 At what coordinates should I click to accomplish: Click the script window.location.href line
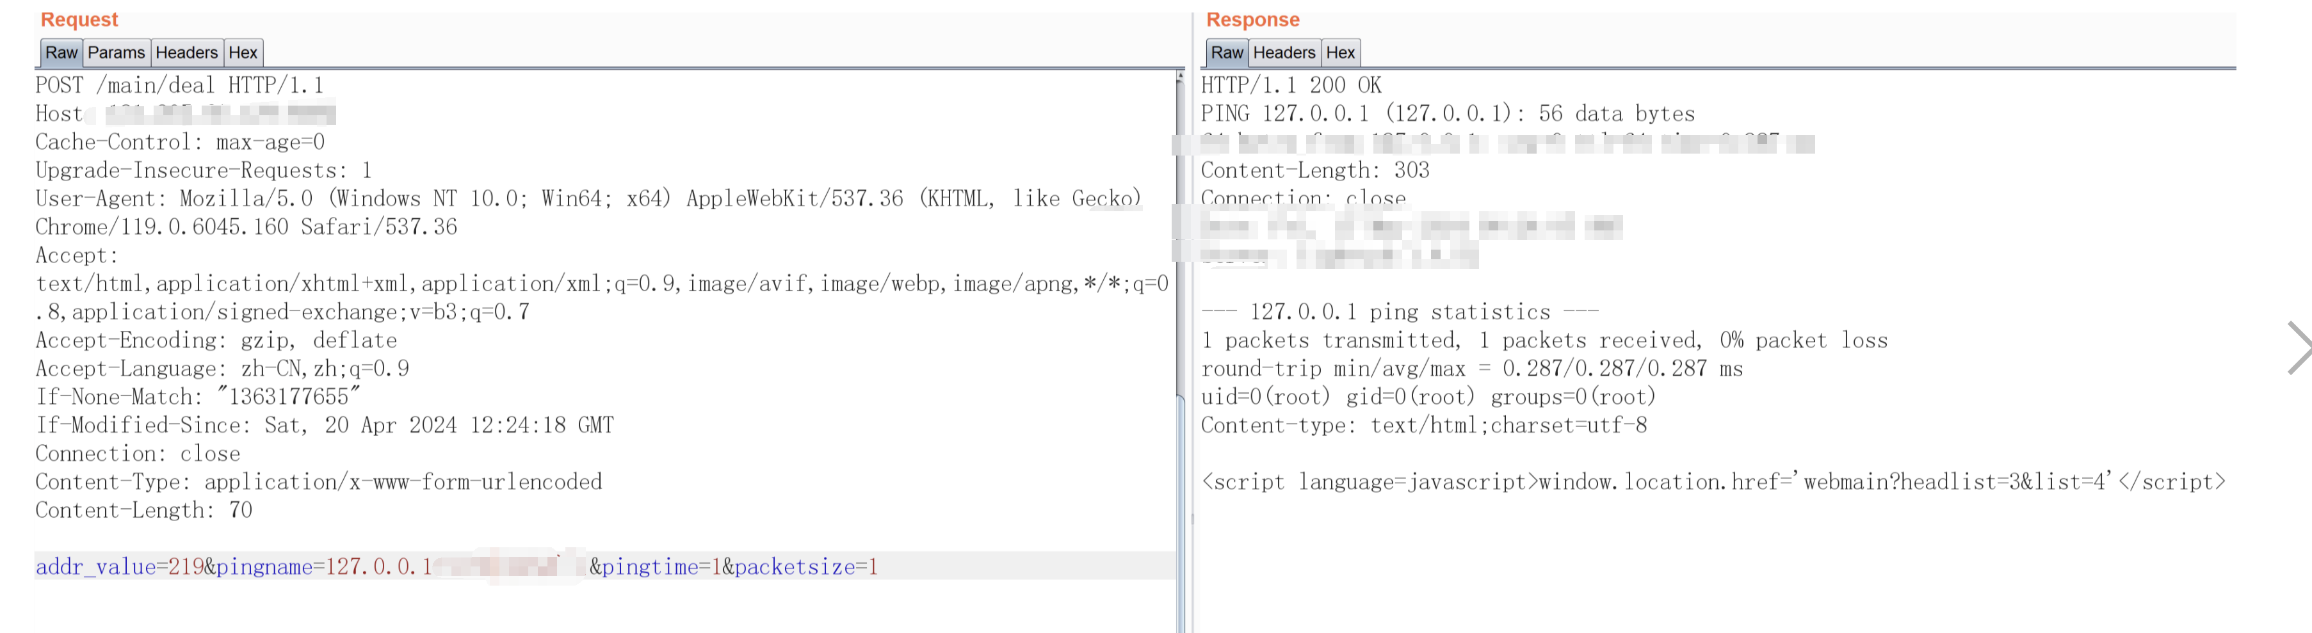pyautogui.click(x=1713, y=481)
